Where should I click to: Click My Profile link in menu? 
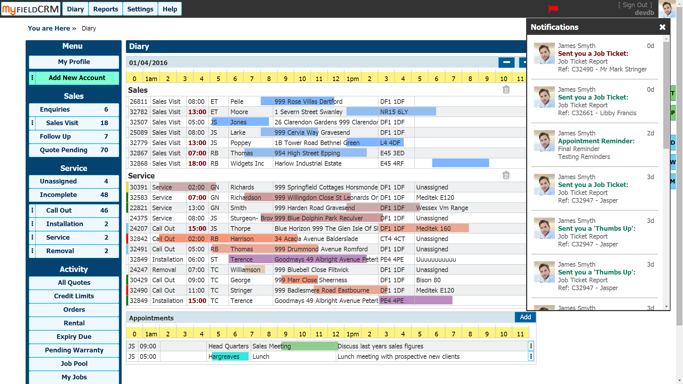click(x=73, y=62)
